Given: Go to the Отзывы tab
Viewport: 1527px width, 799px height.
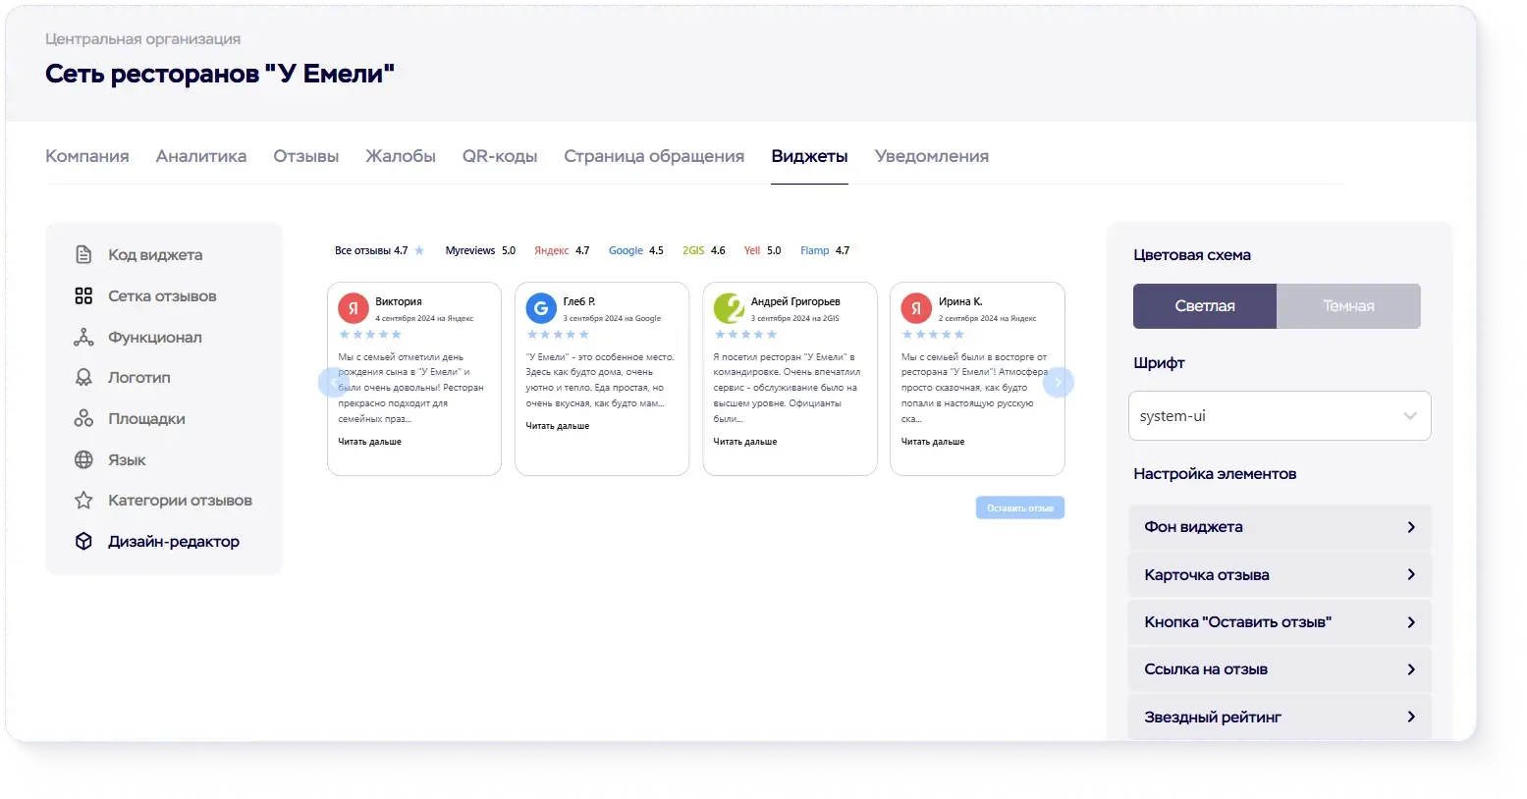Looking at the screenshot, I should coord(306,156).
